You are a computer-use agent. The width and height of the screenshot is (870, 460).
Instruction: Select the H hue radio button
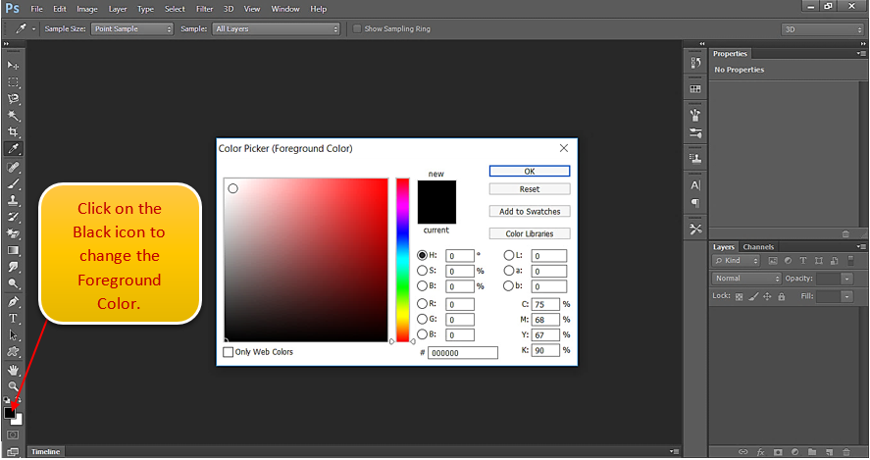pos(422,255)
